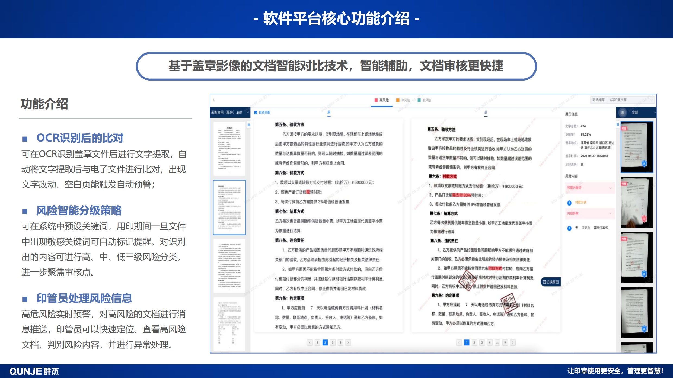The width and height of the screenshot is (673, 378).
Task: Click list icon beside right photo thumbnails
Action: click(618, 124)
